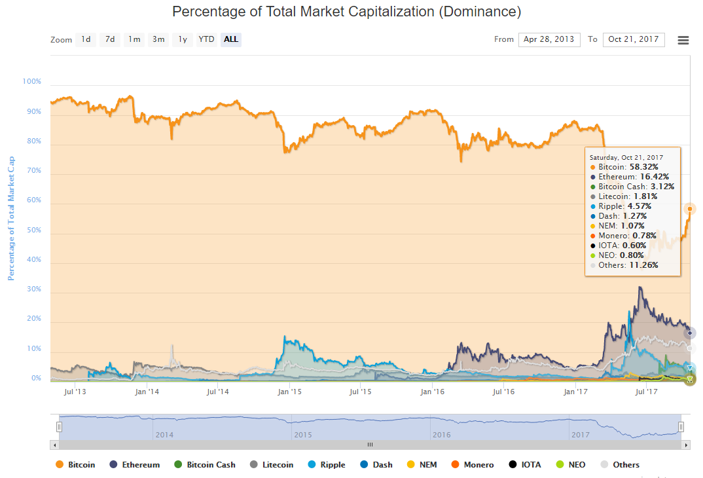Click the navigator scrollbar left arrow

click(54, 445)
